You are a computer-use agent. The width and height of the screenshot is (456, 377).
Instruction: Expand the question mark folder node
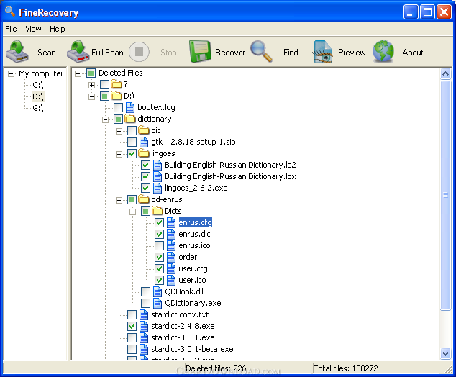click(91, 85)
